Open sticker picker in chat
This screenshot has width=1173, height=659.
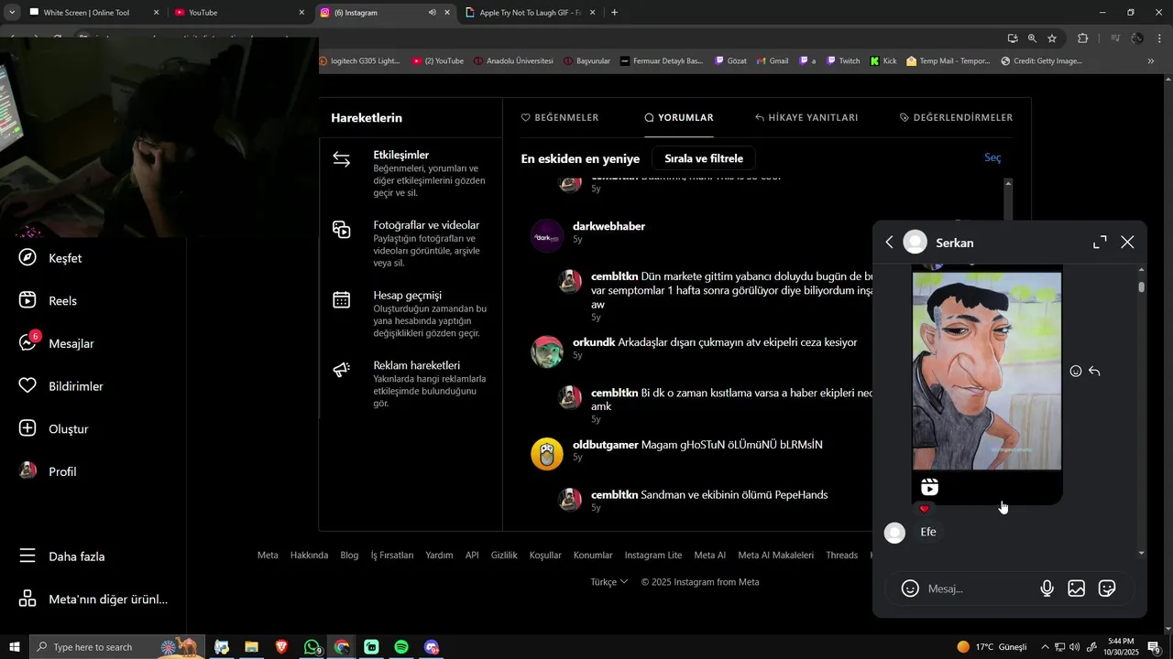(x=1107, y=589)
